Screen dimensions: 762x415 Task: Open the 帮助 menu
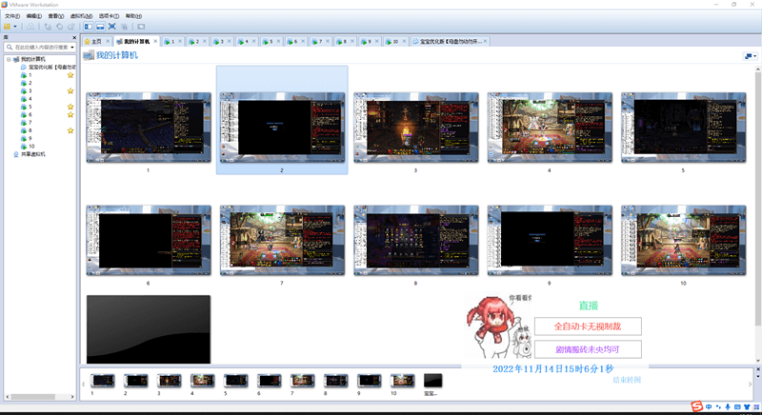133,16
